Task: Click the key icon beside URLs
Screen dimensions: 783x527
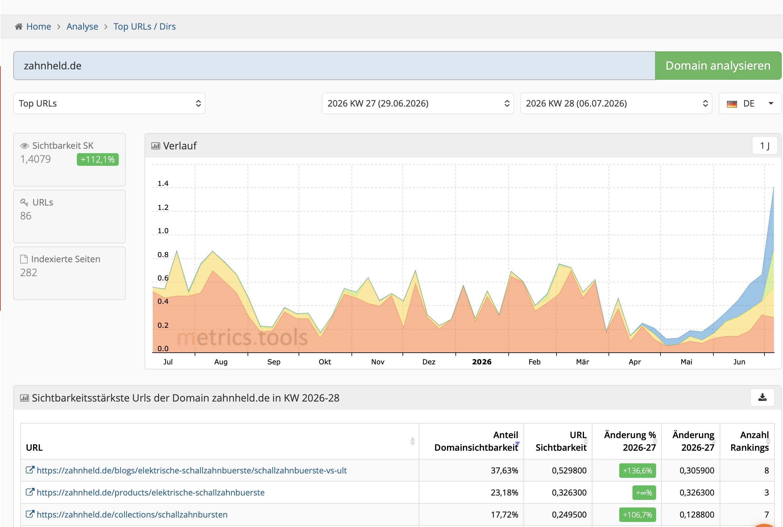Action: (24, 202)
